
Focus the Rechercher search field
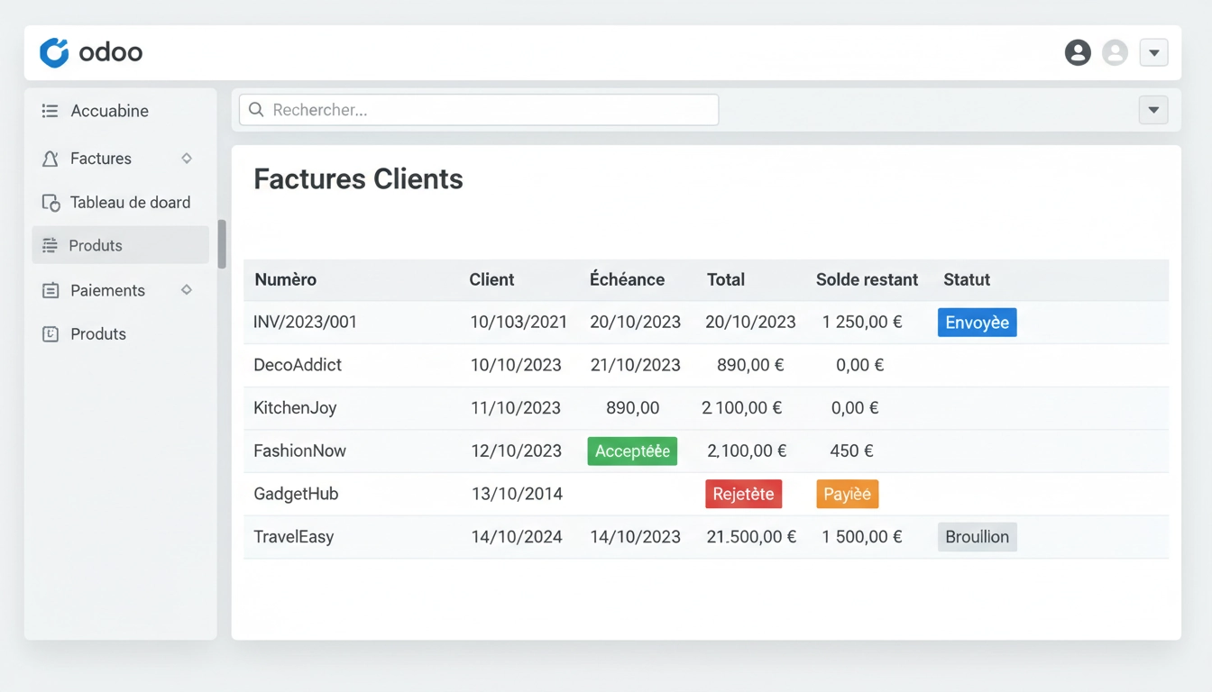[x=487, y=110]
